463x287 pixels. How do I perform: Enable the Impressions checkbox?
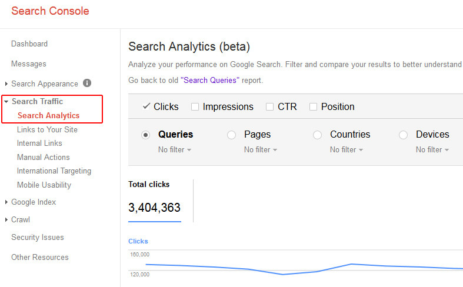[195, 106]
